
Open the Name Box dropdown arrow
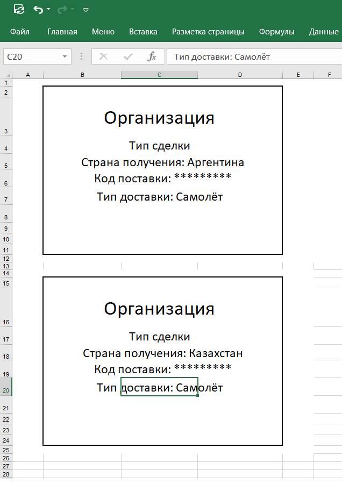click(x=65, y=56)
